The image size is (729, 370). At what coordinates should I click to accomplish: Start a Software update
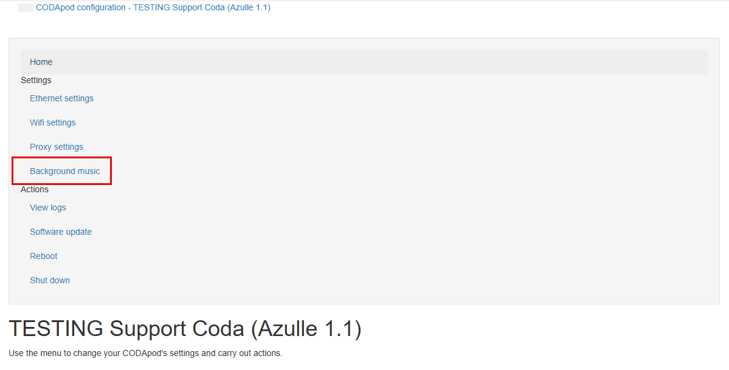[61, 232]
